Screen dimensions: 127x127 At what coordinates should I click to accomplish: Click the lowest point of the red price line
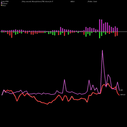pos(47,104)
